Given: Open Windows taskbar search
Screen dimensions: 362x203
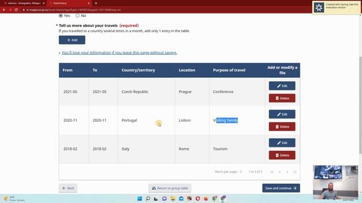Looking at the screenshot, I should [x=148, y=198].
